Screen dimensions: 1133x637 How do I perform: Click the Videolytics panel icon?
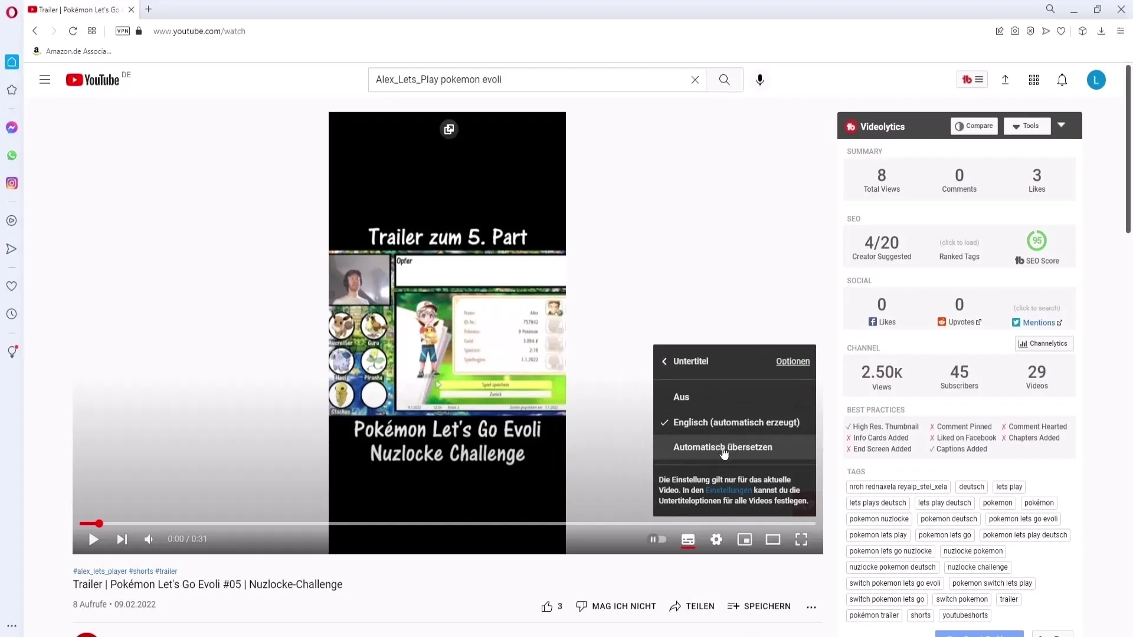[x=850, y=126]
